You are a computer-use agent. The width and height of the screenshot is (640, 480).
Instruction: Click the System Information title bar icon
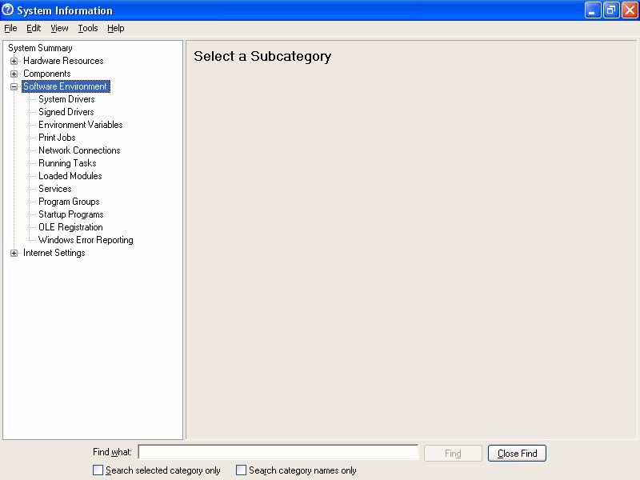coord(7,10)
